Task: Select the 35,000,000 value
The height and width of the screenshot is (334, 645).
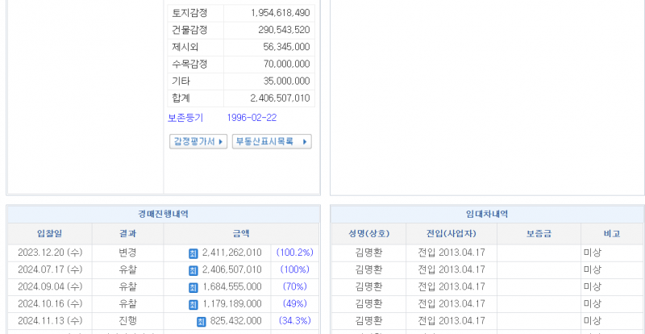Action: pos(286,81)
